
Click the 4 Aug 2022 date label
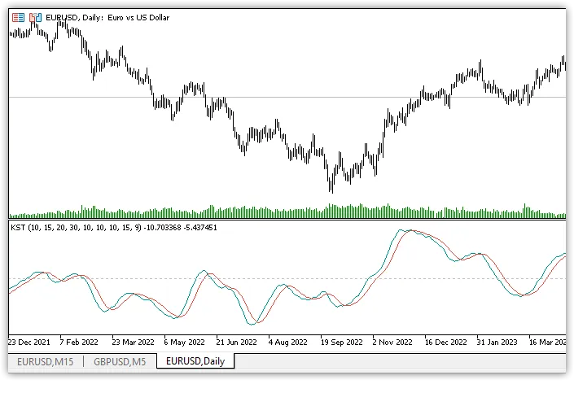pyautogui.click(x=288, y=343)
